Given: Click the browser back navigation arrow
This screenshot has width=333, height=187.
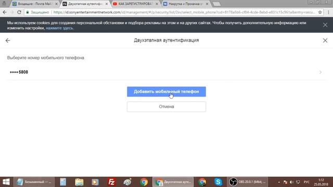Looking at the screenshot, I should coord(5,12).
